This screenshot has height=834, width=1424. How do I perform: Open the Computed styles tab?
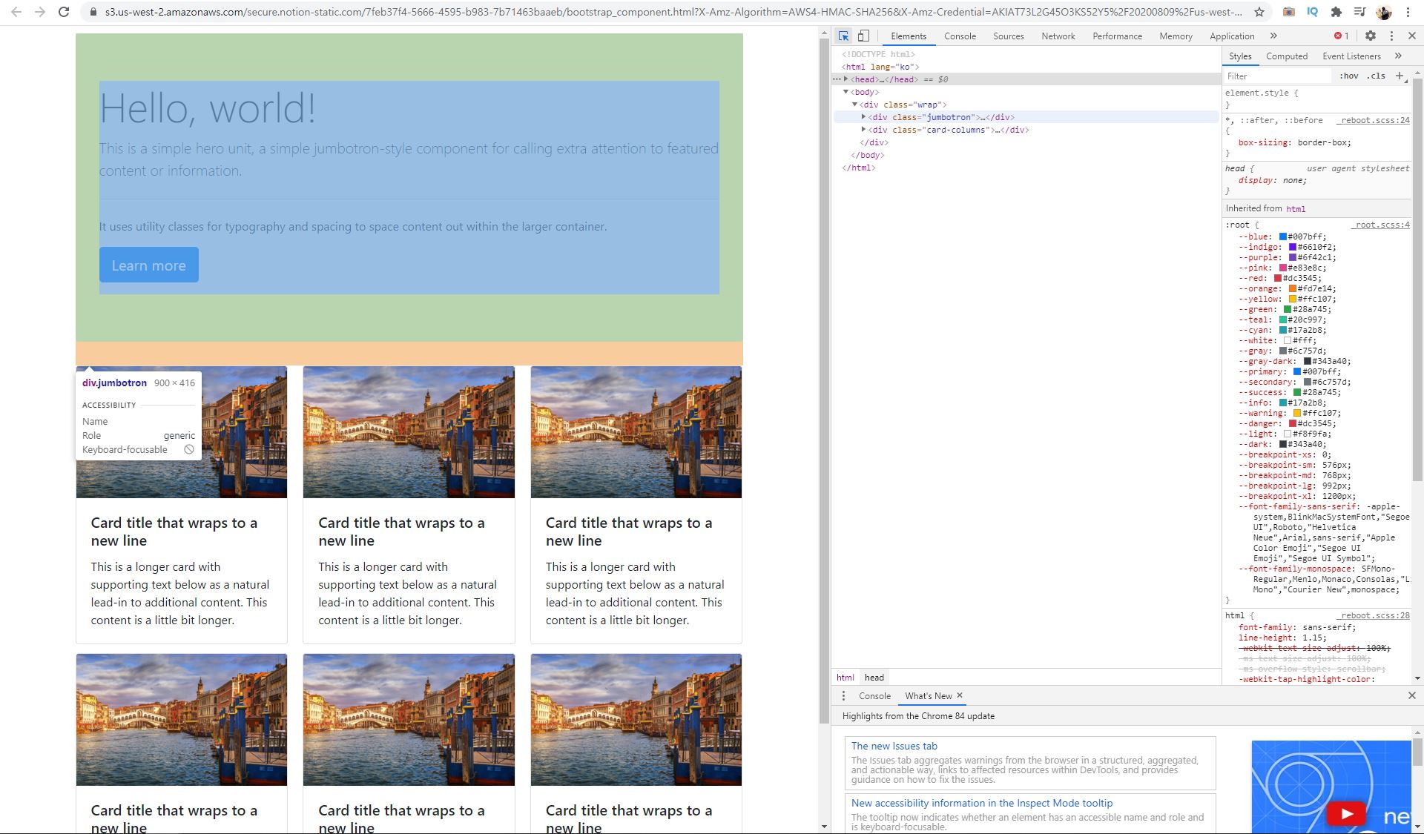(x=1286, y=56)
